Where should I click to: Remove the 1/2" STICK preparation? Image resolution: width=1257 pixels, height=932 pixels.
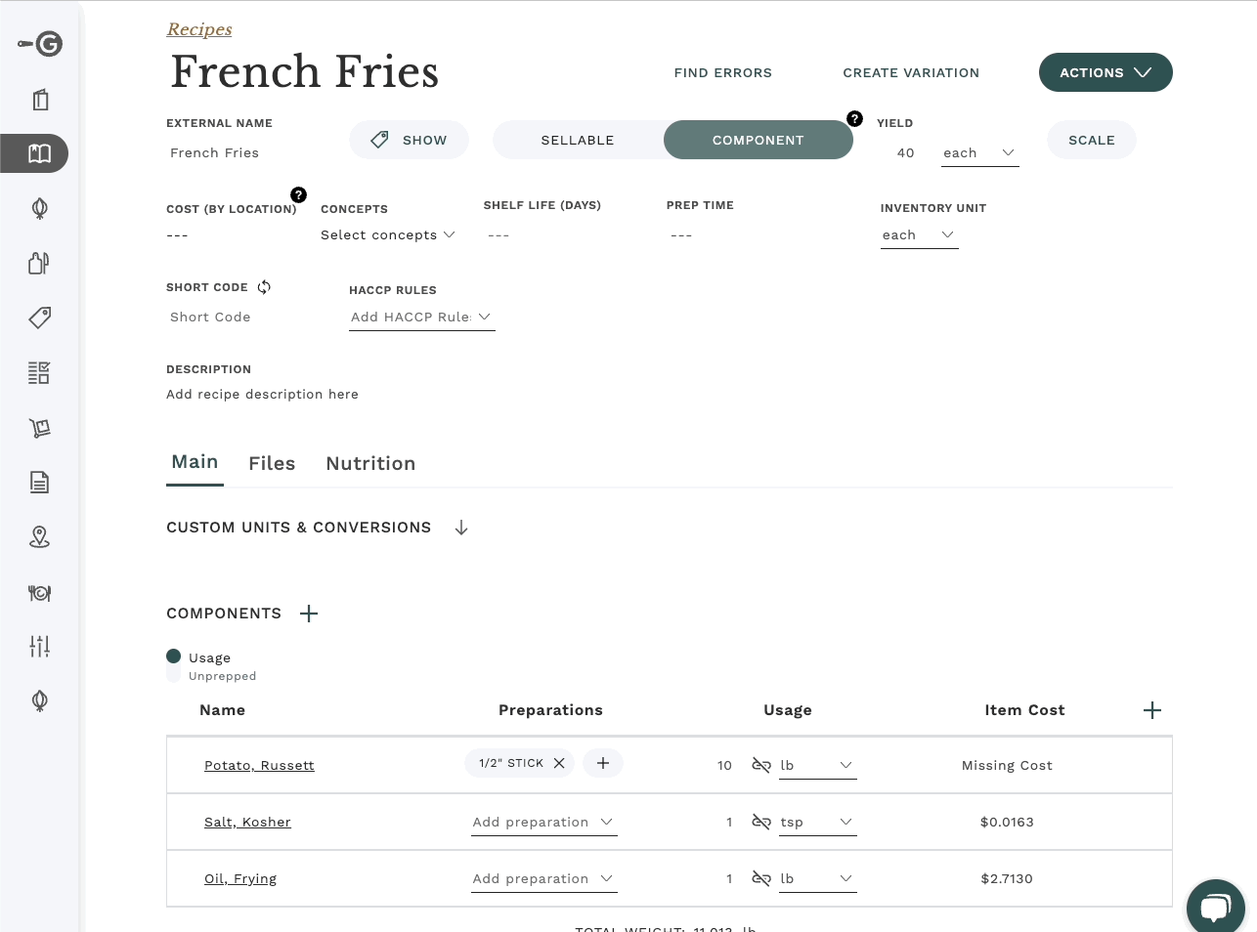(x=559, y=763)
